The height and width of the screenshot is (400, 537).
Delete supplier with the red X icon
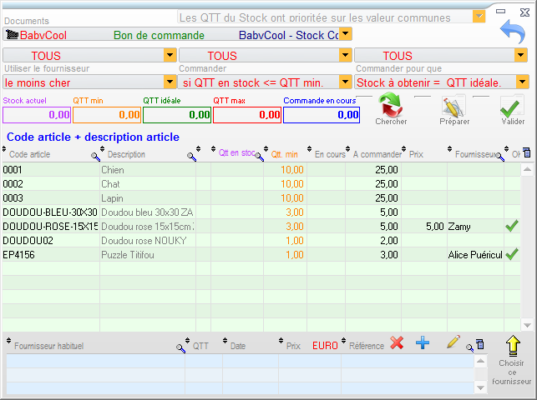click(397, 343)
